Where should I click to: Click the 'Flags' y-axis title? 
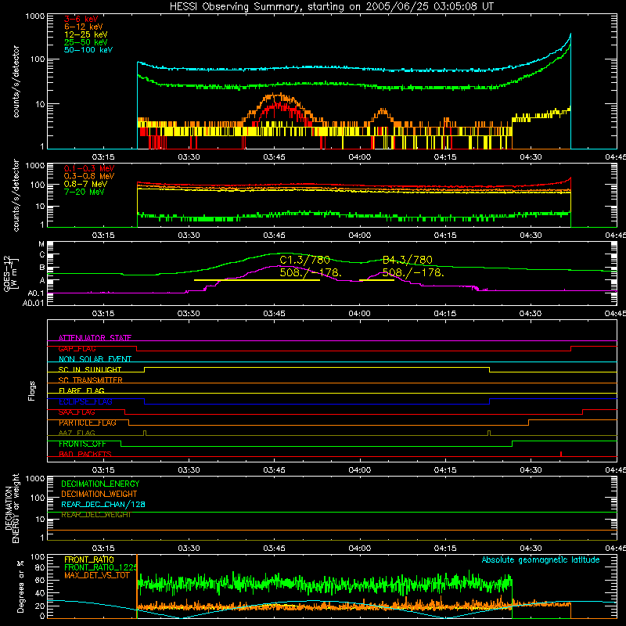(x=31, y=390)
